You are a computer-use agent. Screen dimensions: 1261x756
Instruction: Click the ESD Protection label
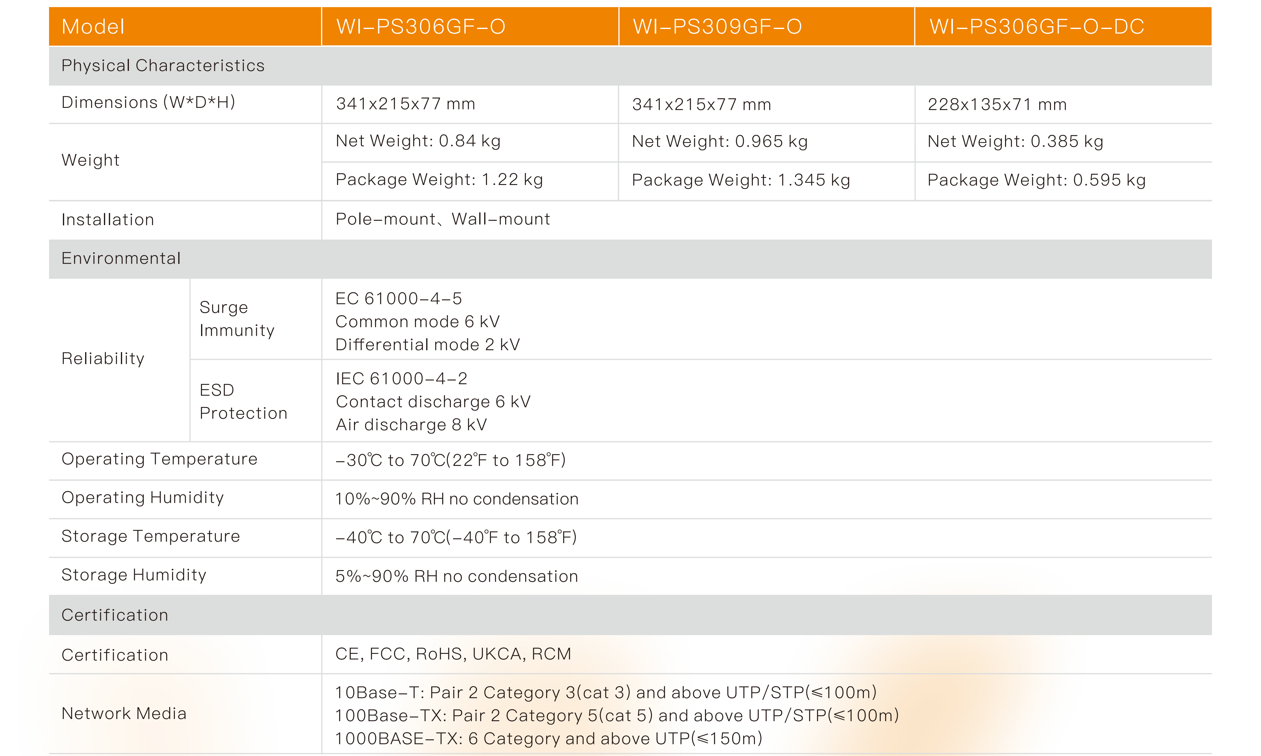pos(243,401)
